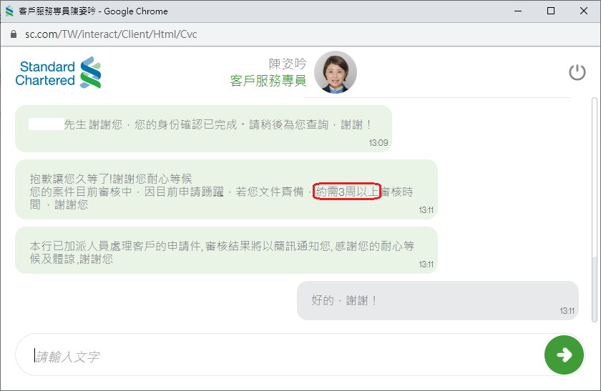601x391 pixels.
Task: Focus the 請輸入文字 message input field
Action: (x=279, y=355)
